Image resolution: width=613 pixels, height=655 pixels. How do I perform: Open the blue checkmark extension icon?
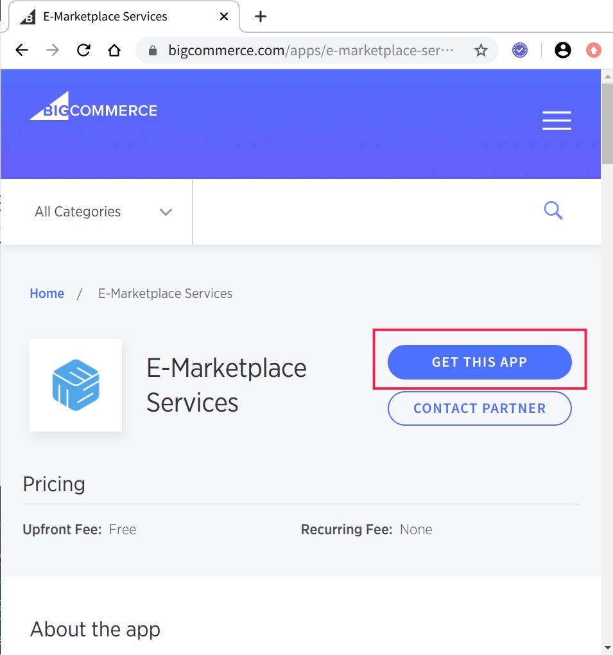pos(520,51)
